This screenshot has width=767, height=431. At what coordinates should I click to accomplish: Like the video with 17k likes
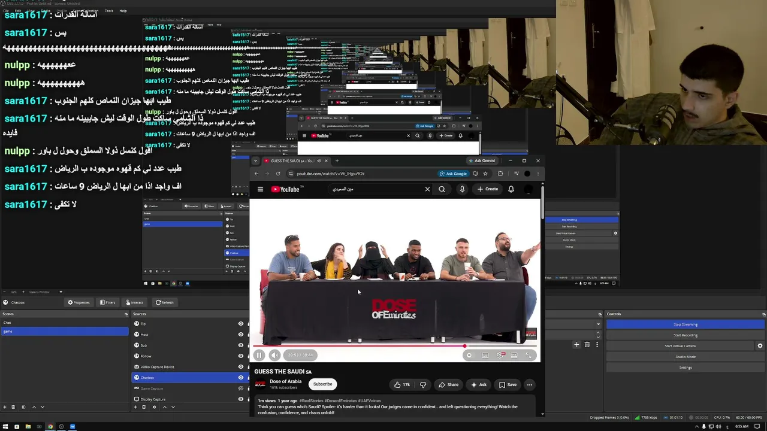[402, 385]
